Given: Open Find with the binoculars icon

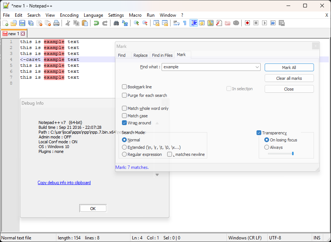Looking at the screenshot, I should tap(116, 23).
